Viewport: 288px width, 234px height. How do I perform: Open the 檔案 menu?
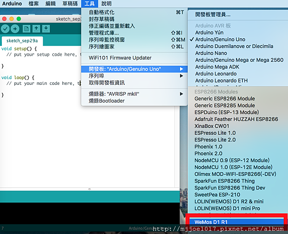(34, 3)
